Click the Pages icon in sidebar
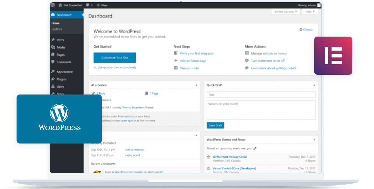 [53, 55]
